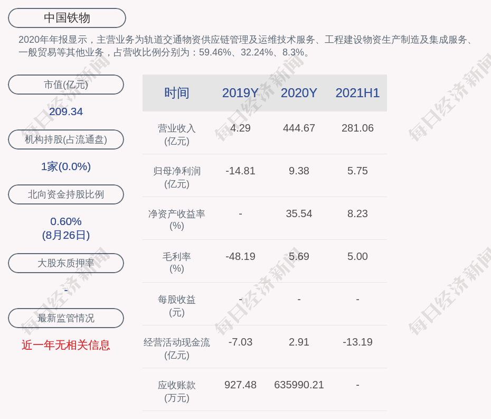Select the 市值(亿元) pill label
The image size is (491, 419).
66,85
